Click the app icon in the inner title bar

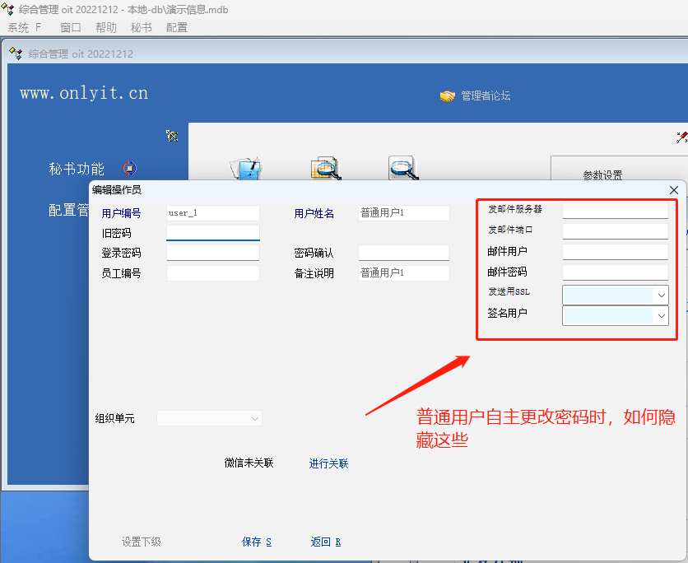(16, 54)
